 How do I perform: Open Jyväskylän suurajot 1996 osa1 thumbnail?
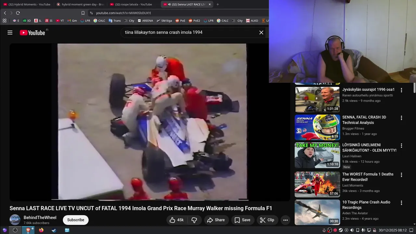[318, 99]
